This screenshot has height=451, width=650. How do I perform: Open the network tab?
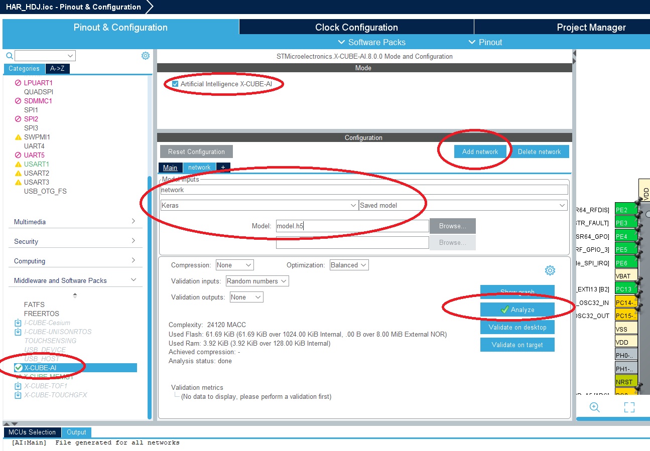199,168
